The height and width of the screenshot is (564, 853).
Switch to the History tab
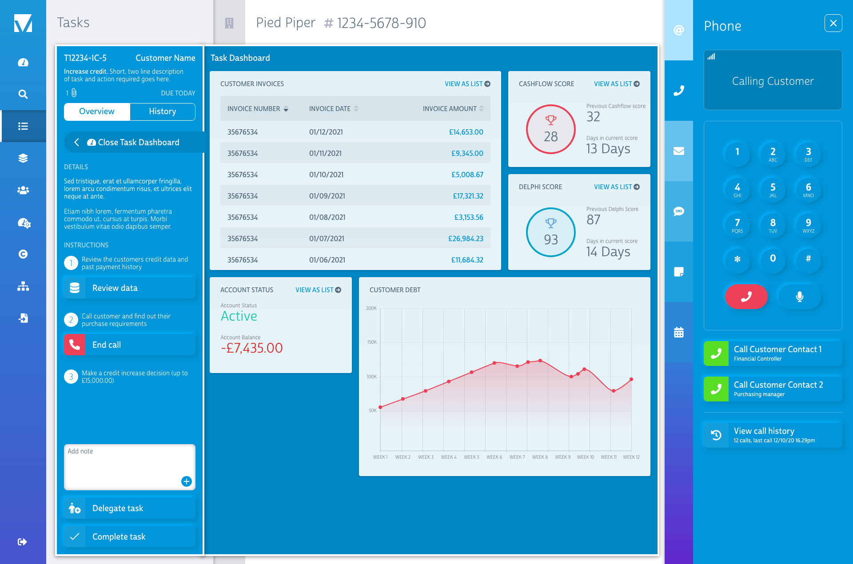[x=162, y=111]
